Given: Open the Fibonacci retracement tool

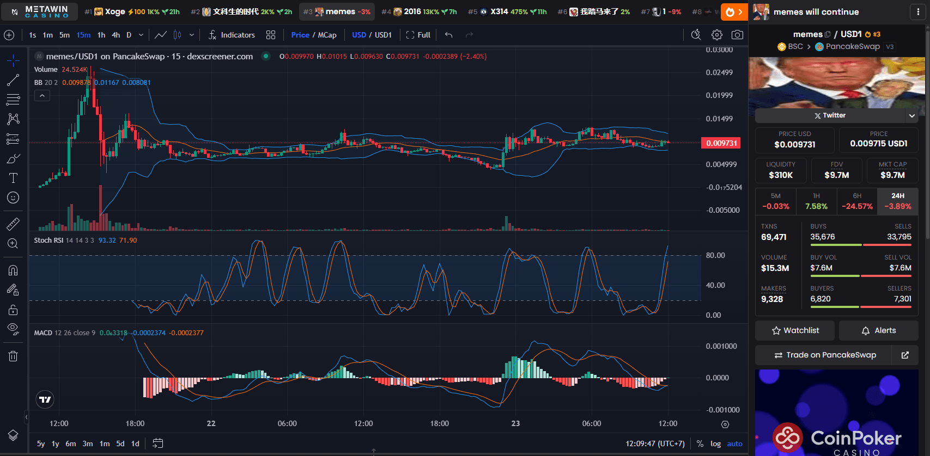Looking at the screenshot, I should tap(13, 100).
